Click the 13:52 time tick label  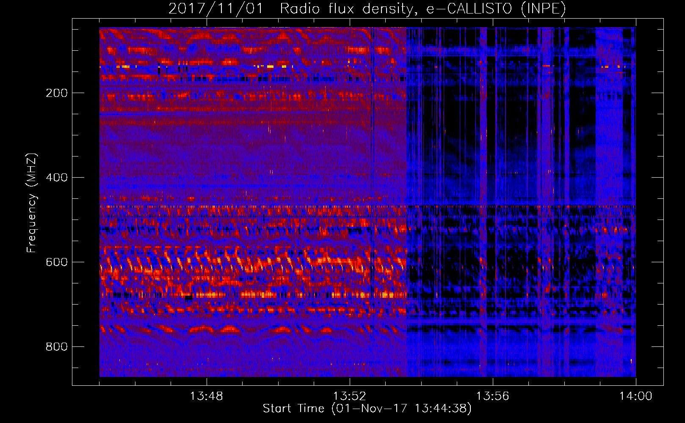coord(350,396)
